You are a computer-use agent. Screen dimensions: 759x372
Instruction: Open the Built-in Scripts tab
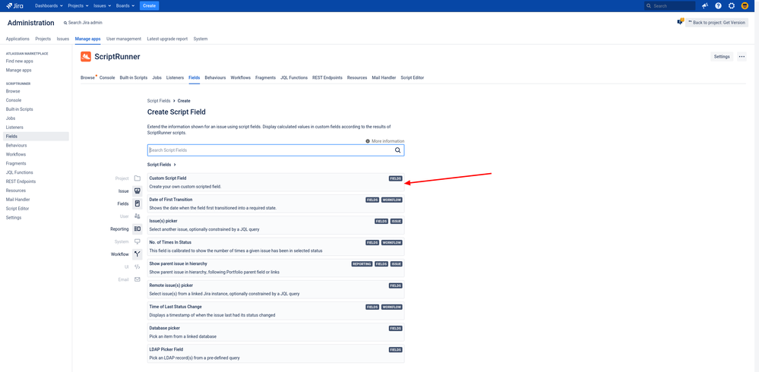[x=134, y=77]
